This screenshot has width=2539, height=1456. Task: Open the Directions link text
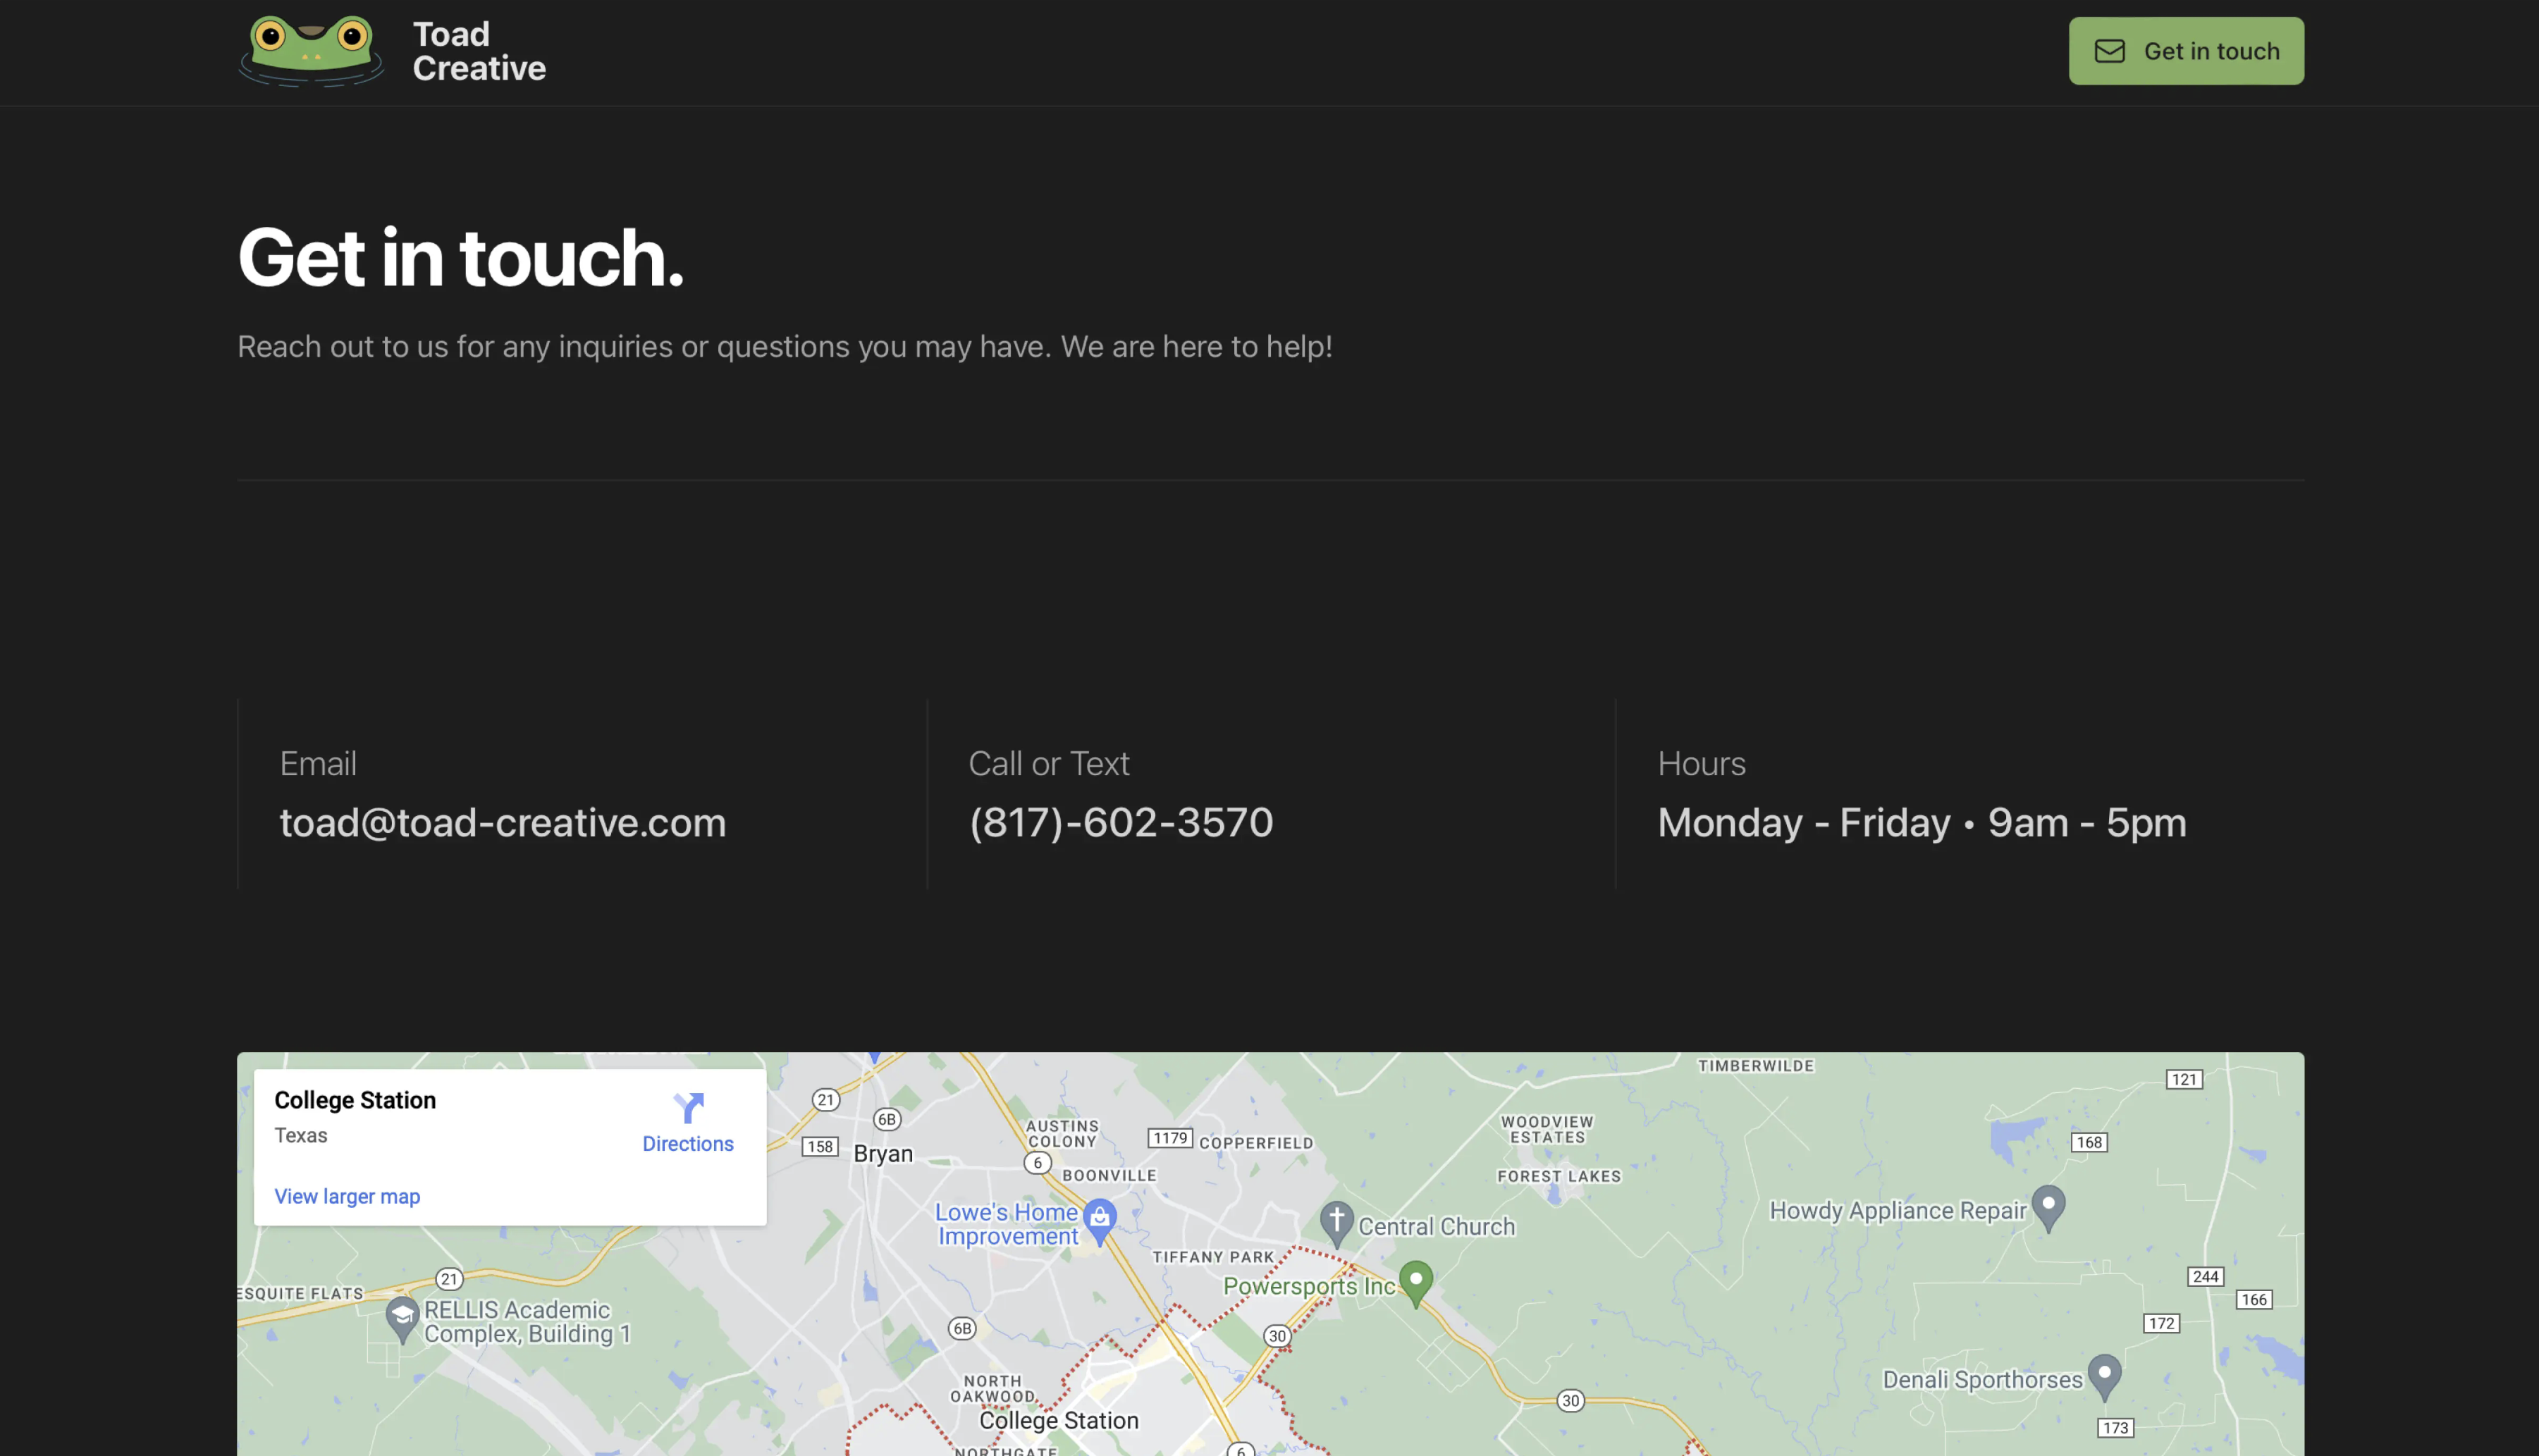(x=688, y=1143)
